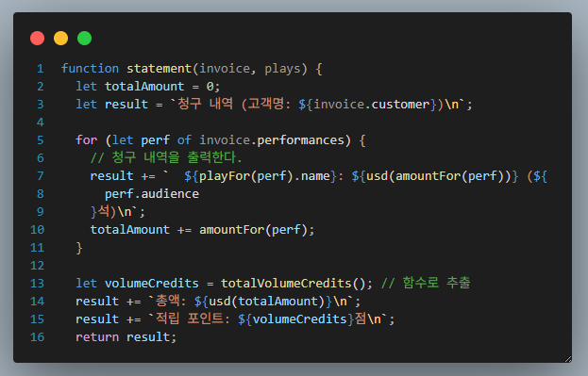Click 'playFor(perf).name' on line 7
Viewport: 588px width, 376px height.
[264, 175]
